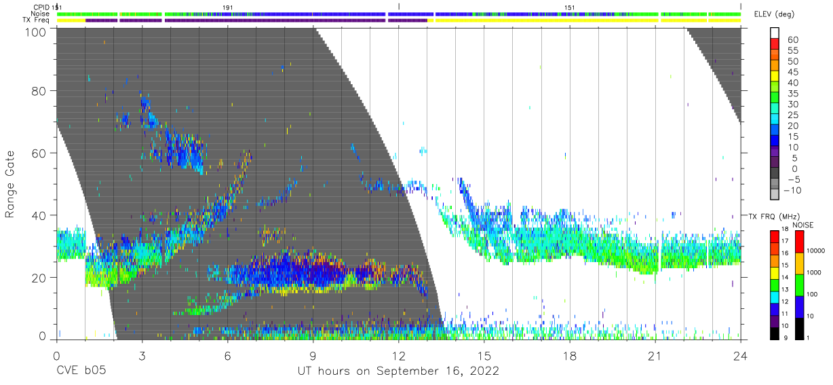Click the yellow TX Freq strip segment above hour 0
This screenshot has width=833, height=385.
coord(71,20)
